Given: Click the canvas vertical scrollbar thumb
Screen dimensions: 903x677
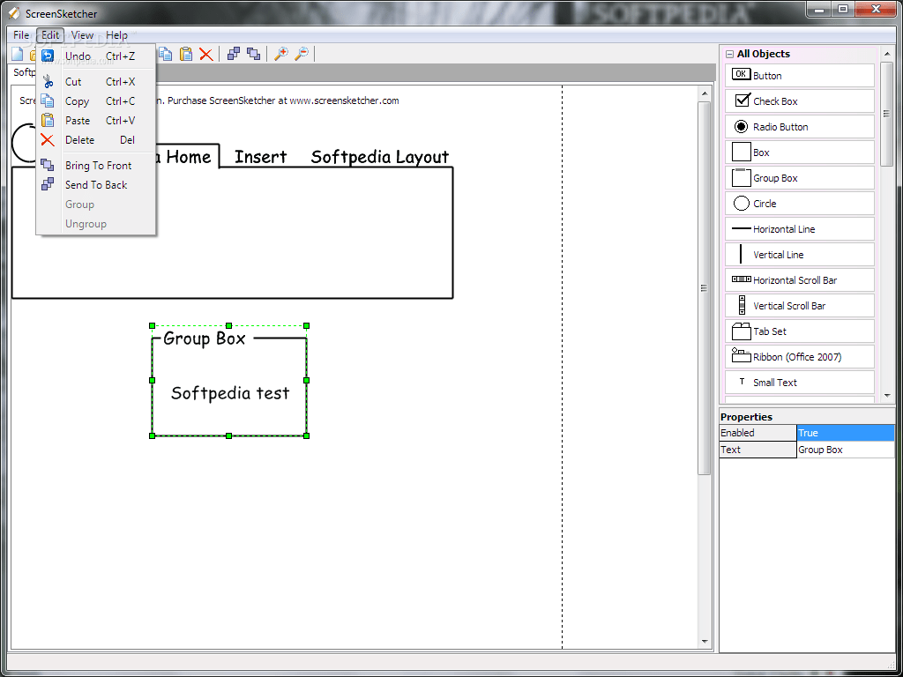Looking at the screenshot, I should [705, 288].
